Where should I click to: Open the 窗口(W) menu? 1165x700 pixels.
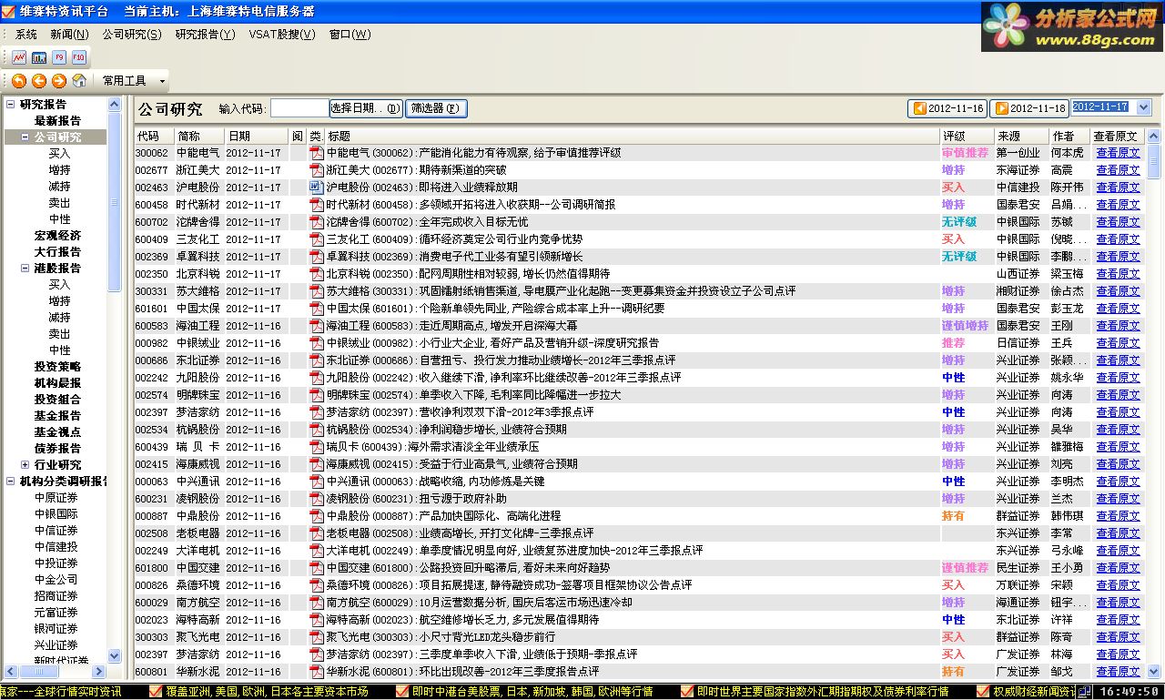(x=350, y=35)
